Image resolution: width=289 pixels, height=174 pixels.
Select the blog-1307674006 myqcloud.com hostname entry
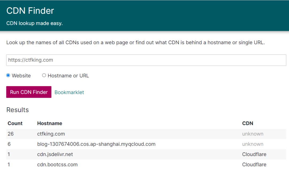[x=96, y=144]
